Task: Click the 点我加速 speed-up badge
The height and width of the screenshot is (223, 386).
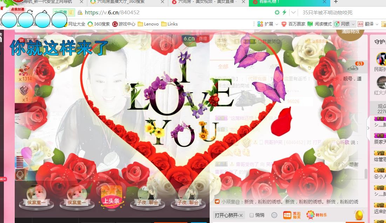Action: tap(18, 9)
